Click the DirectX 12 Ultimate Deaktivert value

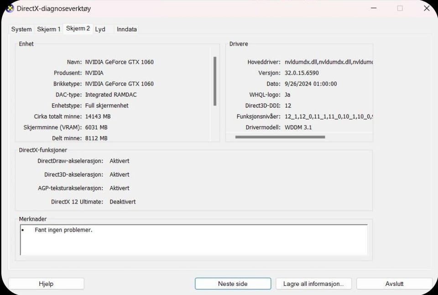tap(123, 201)
